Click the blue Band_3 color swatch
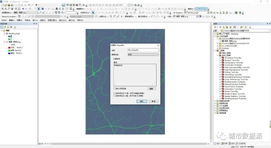The width and height of the screenshot is (271, 148). (x=9, y=53)
